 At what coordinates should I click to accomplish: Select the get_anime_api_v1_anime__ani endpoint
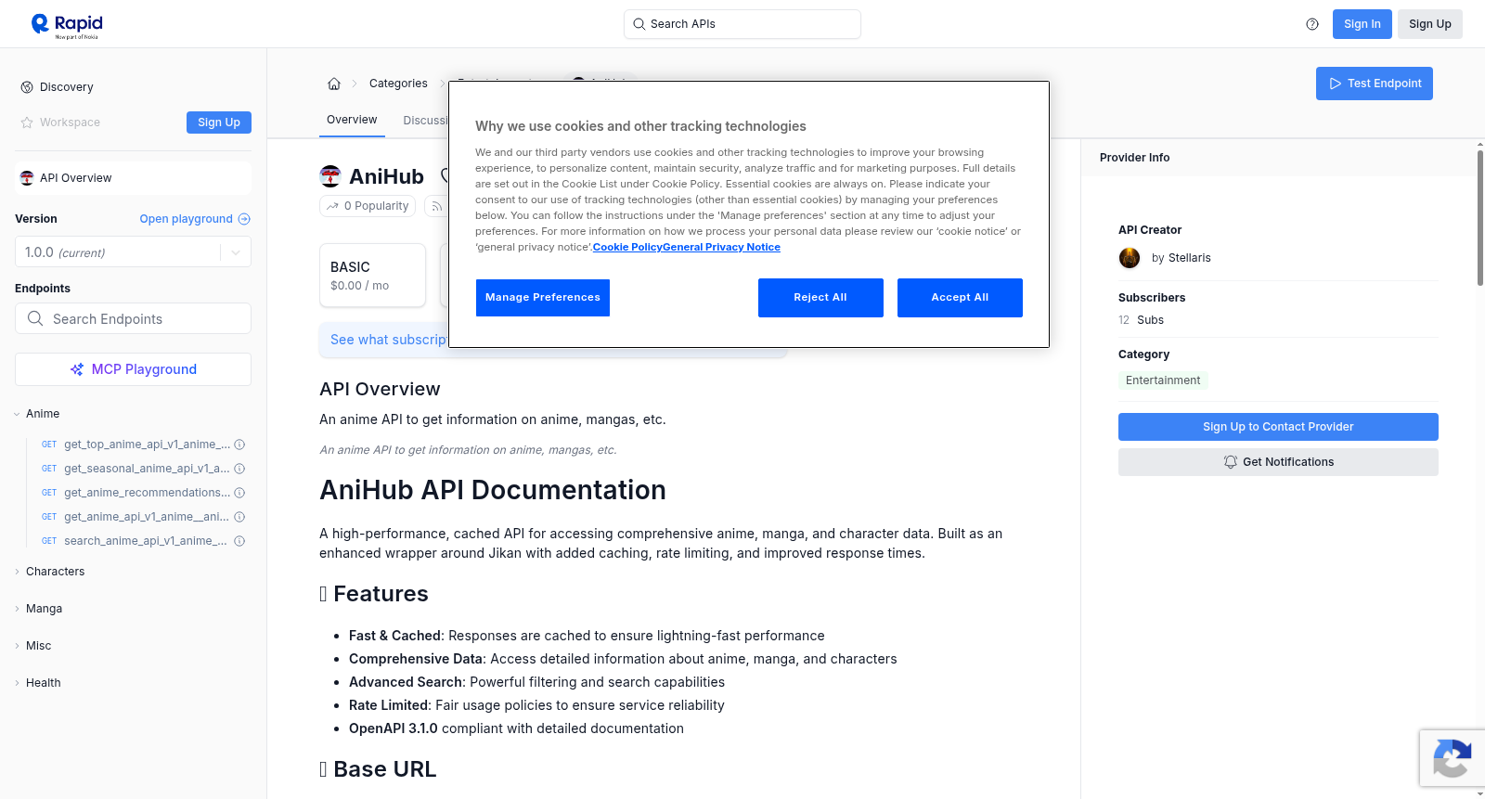tap(147, 517)
